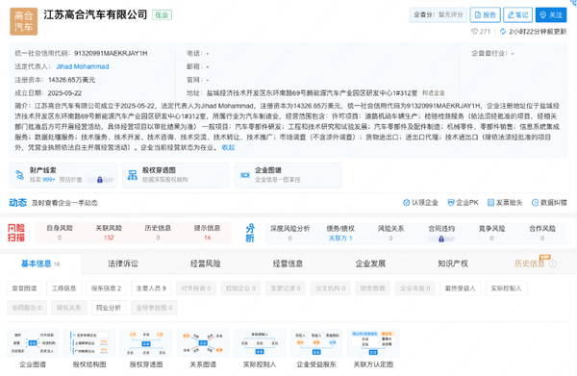Open the 企业图谱 card icon
This screenshot has height=376, width=577.
click(x=245, y=175)
